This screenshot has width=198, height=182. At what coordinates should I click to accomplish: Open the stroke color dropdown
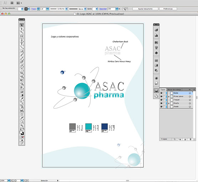[x=28, y=9]
